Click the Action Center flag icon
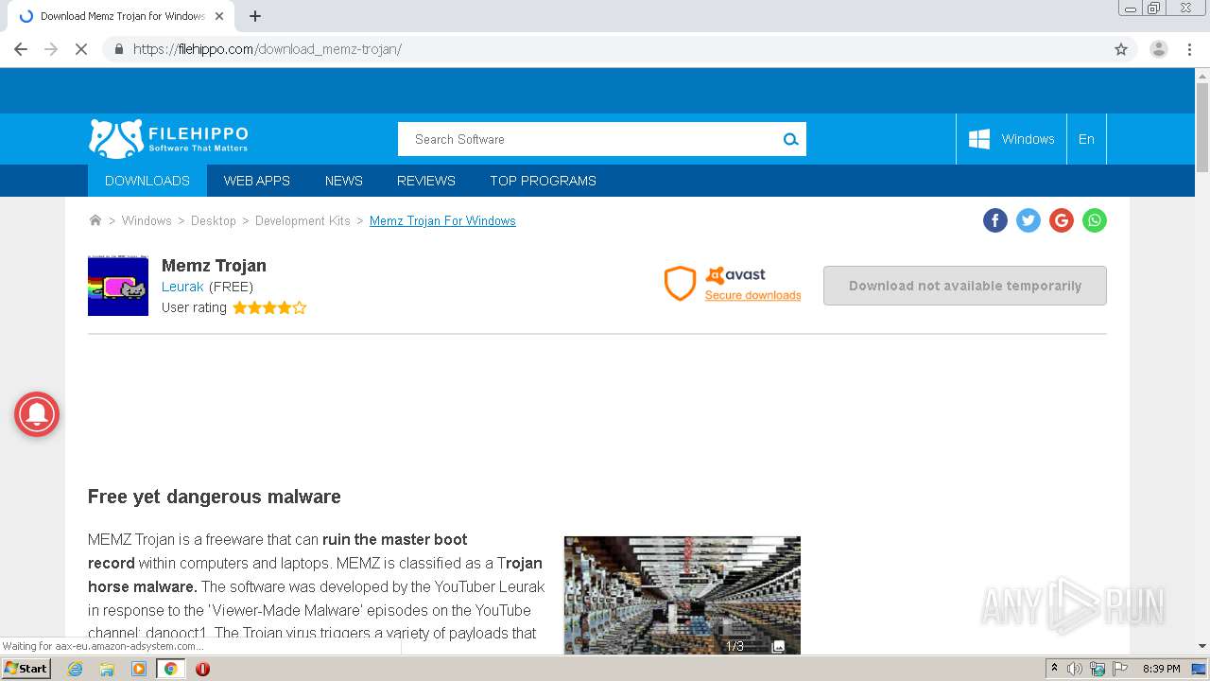 [x=1120, y=669]
